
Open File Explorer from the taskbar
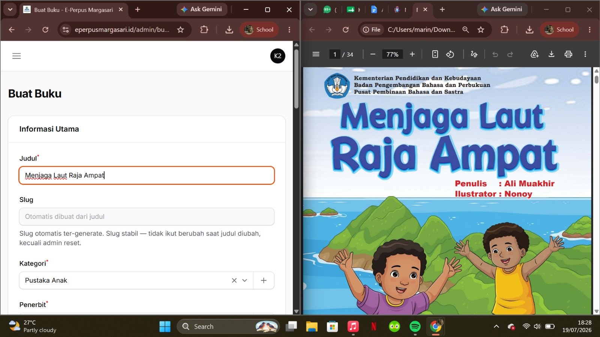pyautogui.click(x=311, y=327)
